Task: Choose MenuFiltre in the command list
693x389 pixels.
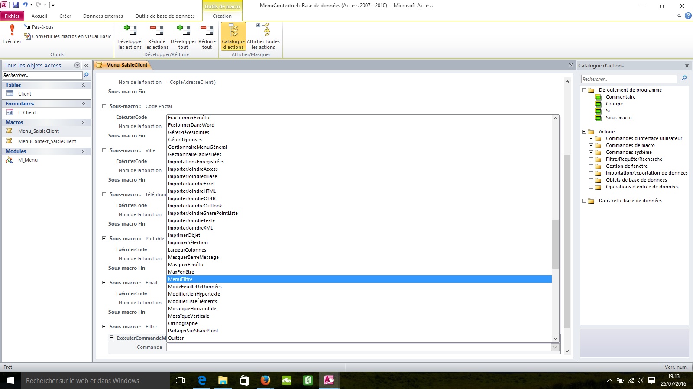Action: point(359,279)
